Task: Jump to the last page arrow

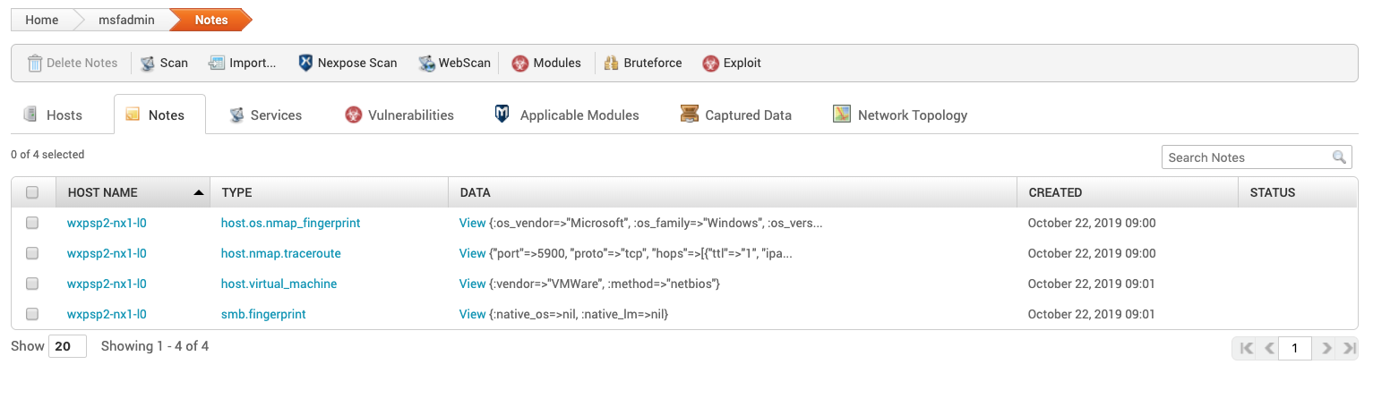Action: [1350, 348]
